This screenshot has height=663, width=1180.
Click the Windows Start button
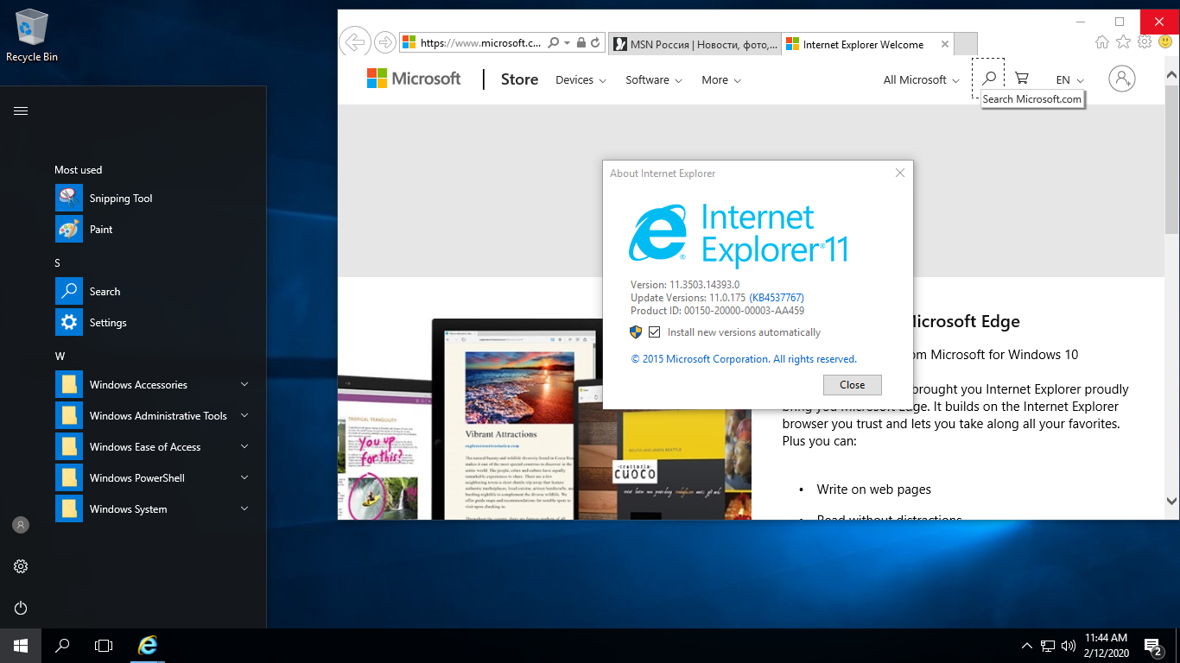click(x=21, y=645)
